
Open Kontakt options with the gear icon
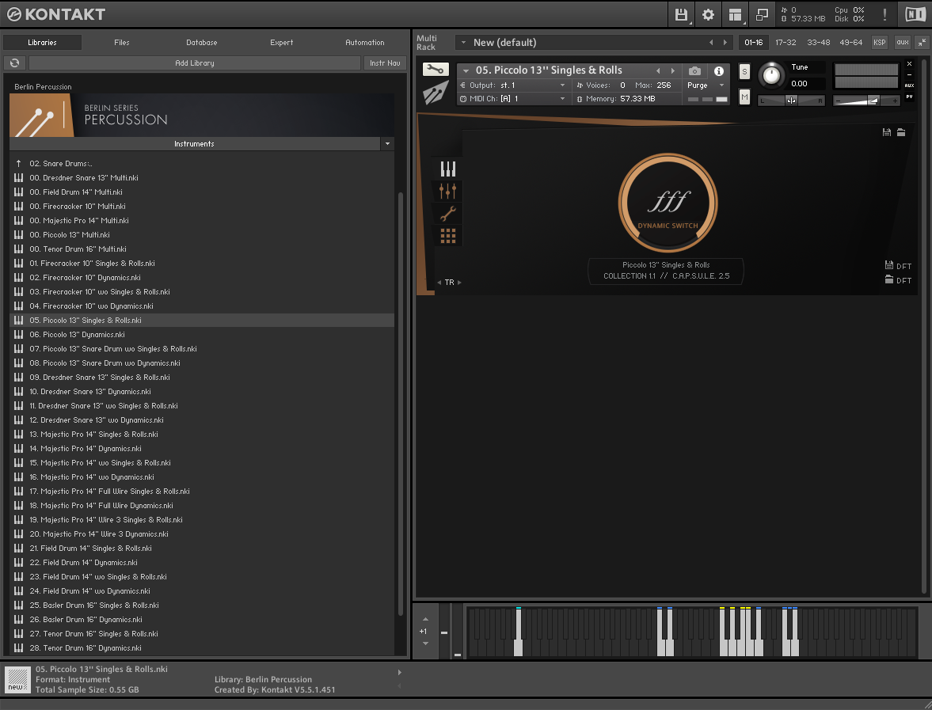coord(708,14)
